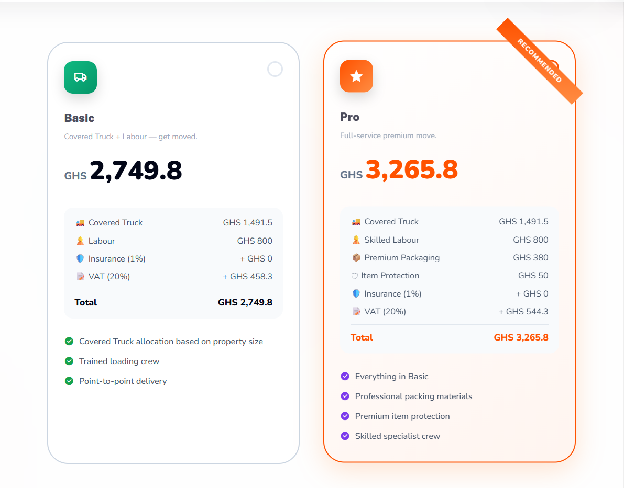Click the RECOMMENDED ribbon banner

pyautogui.click(x=539, y=61)
